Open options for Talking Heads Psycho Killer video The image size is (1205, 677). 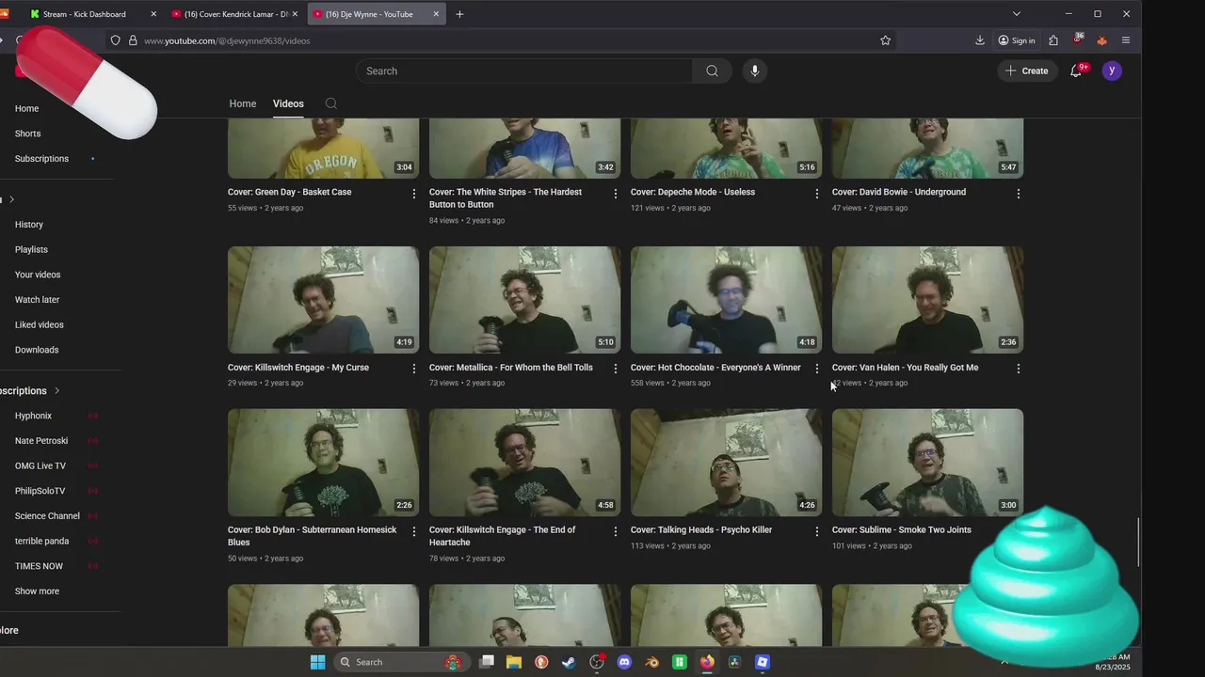tap(816, 531)
